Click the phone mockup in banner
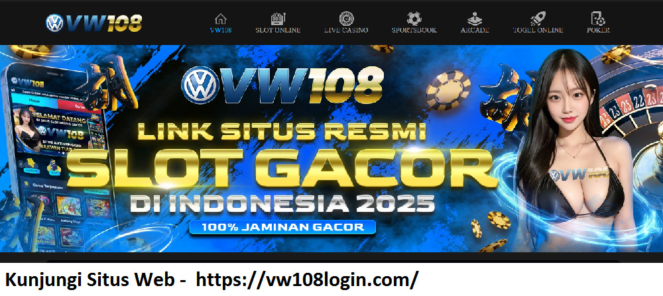The height and width of the screenshot is (296, 663). tap(59, 156)
